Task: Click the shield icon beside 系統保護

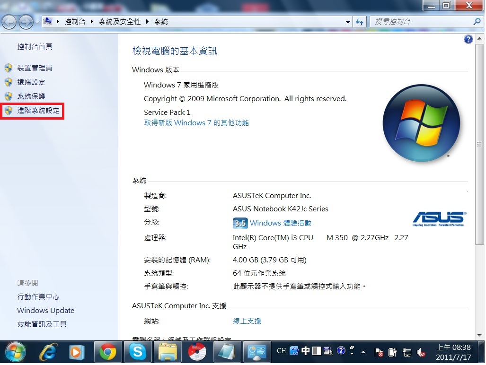Action: 9,96
